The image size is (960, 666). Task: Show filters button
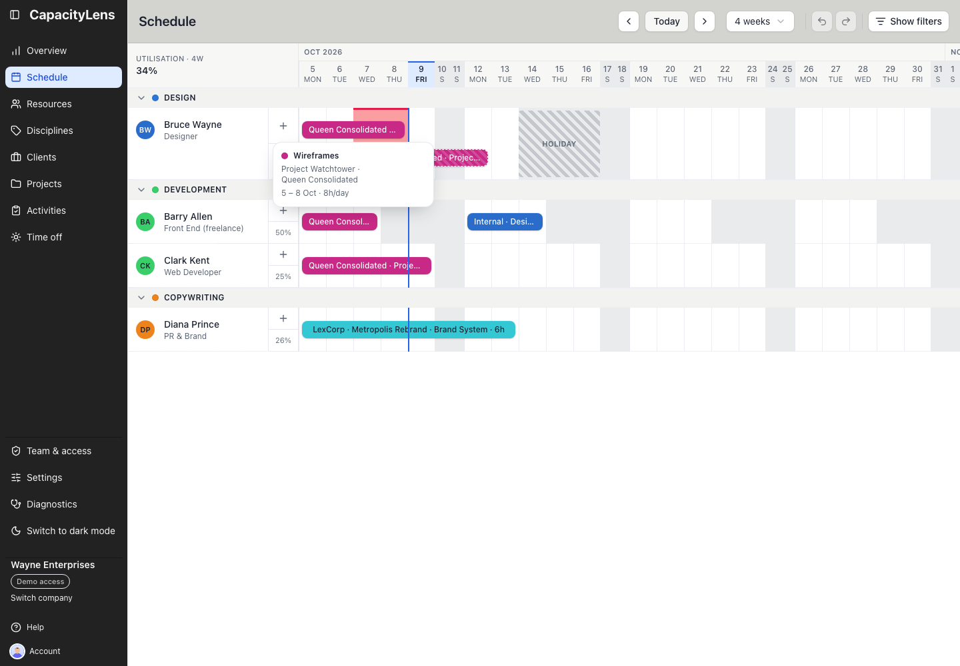point(909,21)
